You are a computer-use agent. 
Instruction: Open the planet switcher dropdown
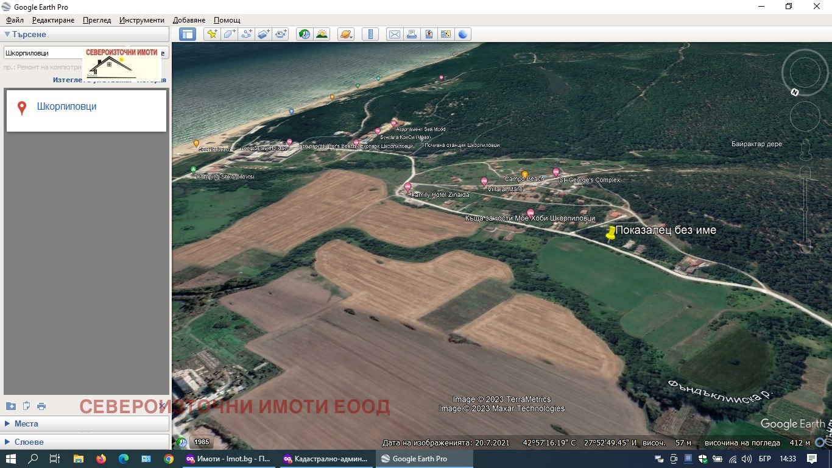pyautogui.click(x=345, y=34)
